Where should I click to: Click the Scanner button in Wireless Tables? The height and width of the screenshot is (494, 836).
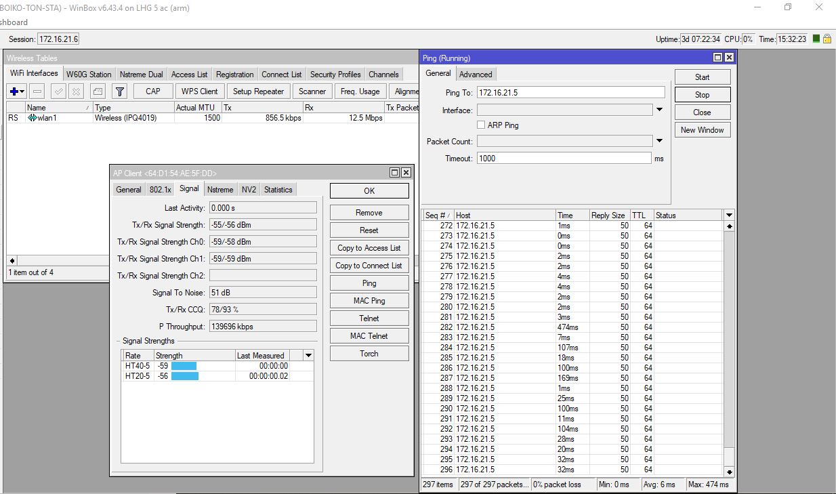(x=312, y=91)
